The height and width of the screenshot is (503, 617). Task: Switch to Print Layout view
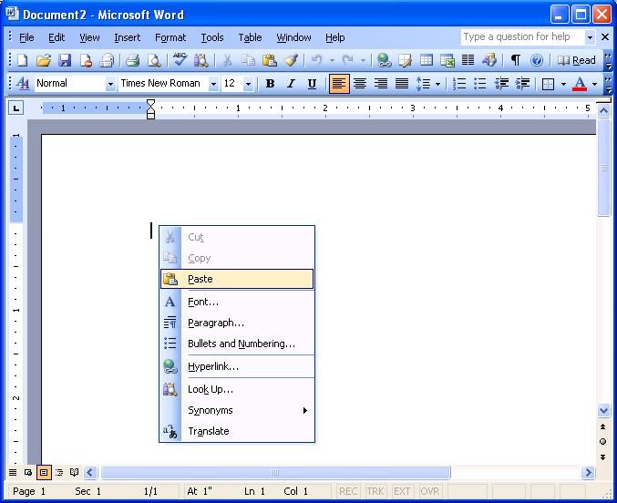coord(44,472)
